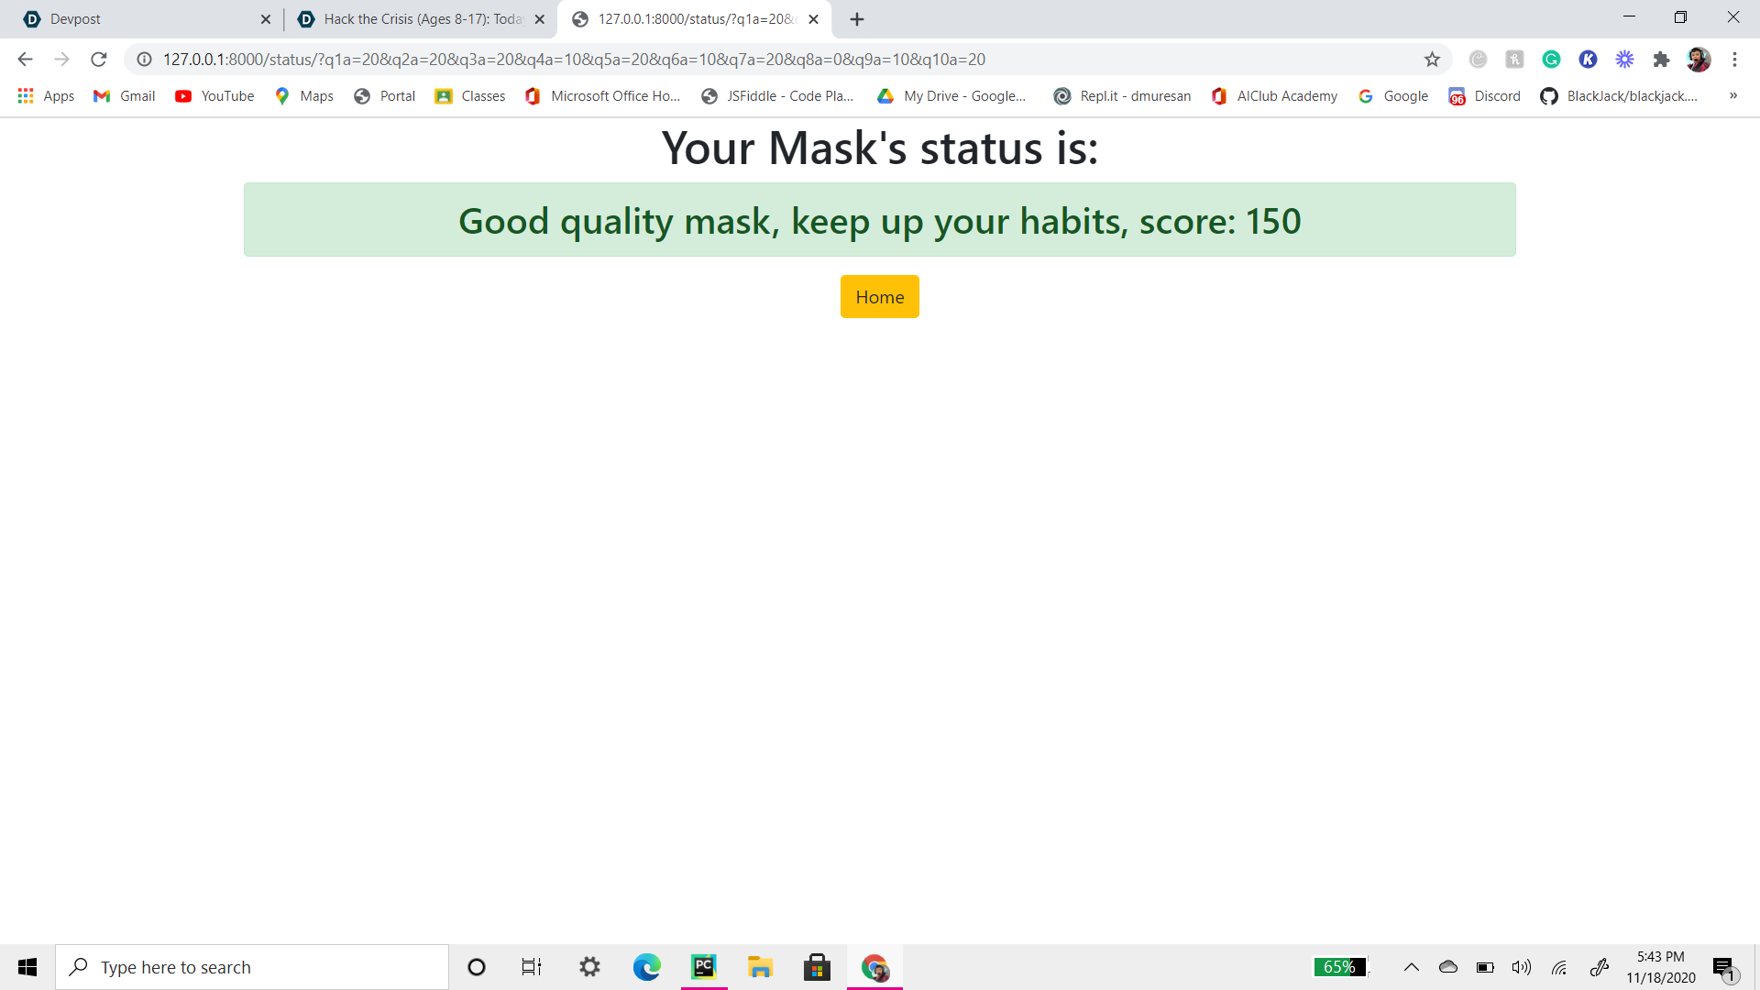Open Chrome three-dot menu
Viewport: 1760px width, 990px height.
click(x=1734, y=60)
